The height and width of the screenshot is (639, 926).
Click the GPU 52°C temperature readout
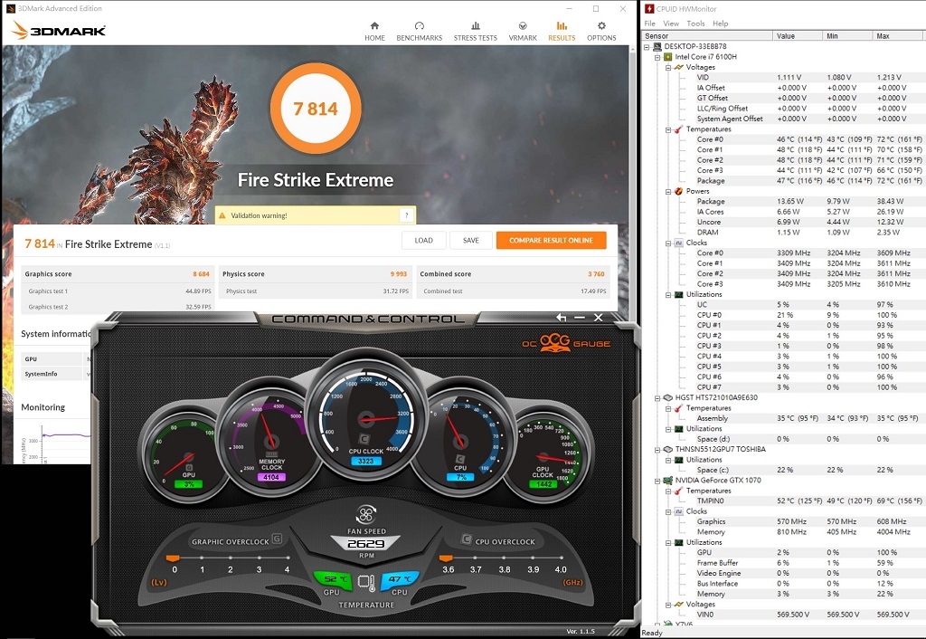[333, 579]
